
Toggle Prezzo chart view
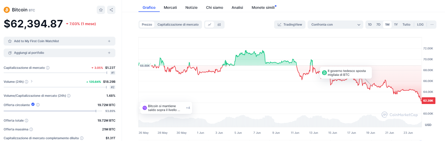(x=147, y=25)
